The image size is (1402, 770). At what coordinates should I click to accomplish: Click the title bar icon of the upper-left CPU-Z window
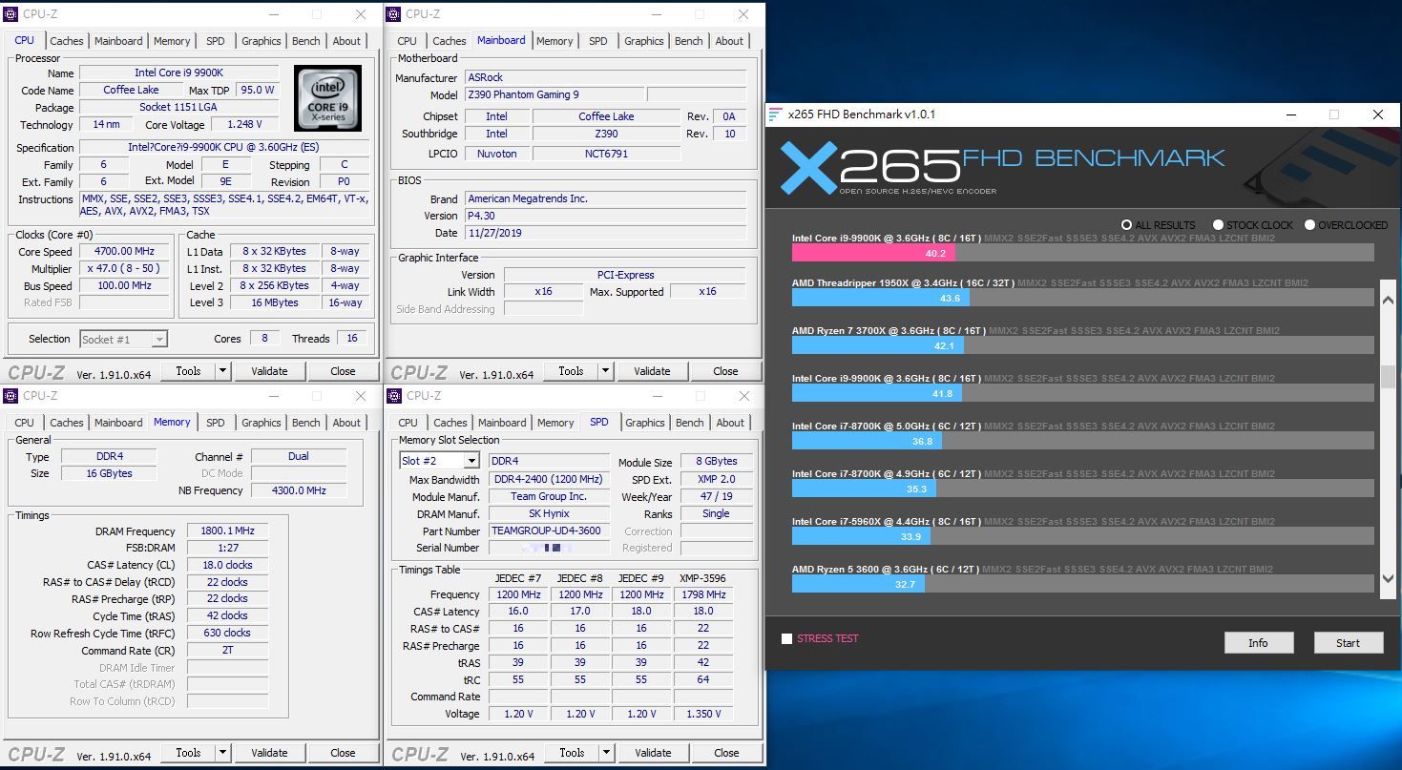click(x=12, y=14)
